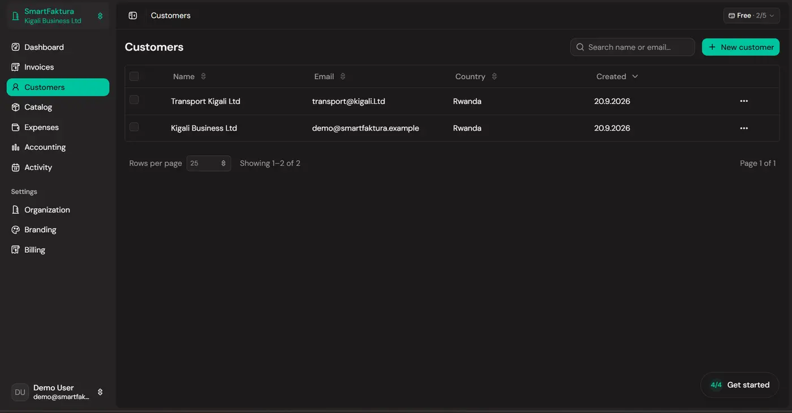This screenshot has width=792, height=413.
Task: Open Catalog page
Action: click(58, 107)
